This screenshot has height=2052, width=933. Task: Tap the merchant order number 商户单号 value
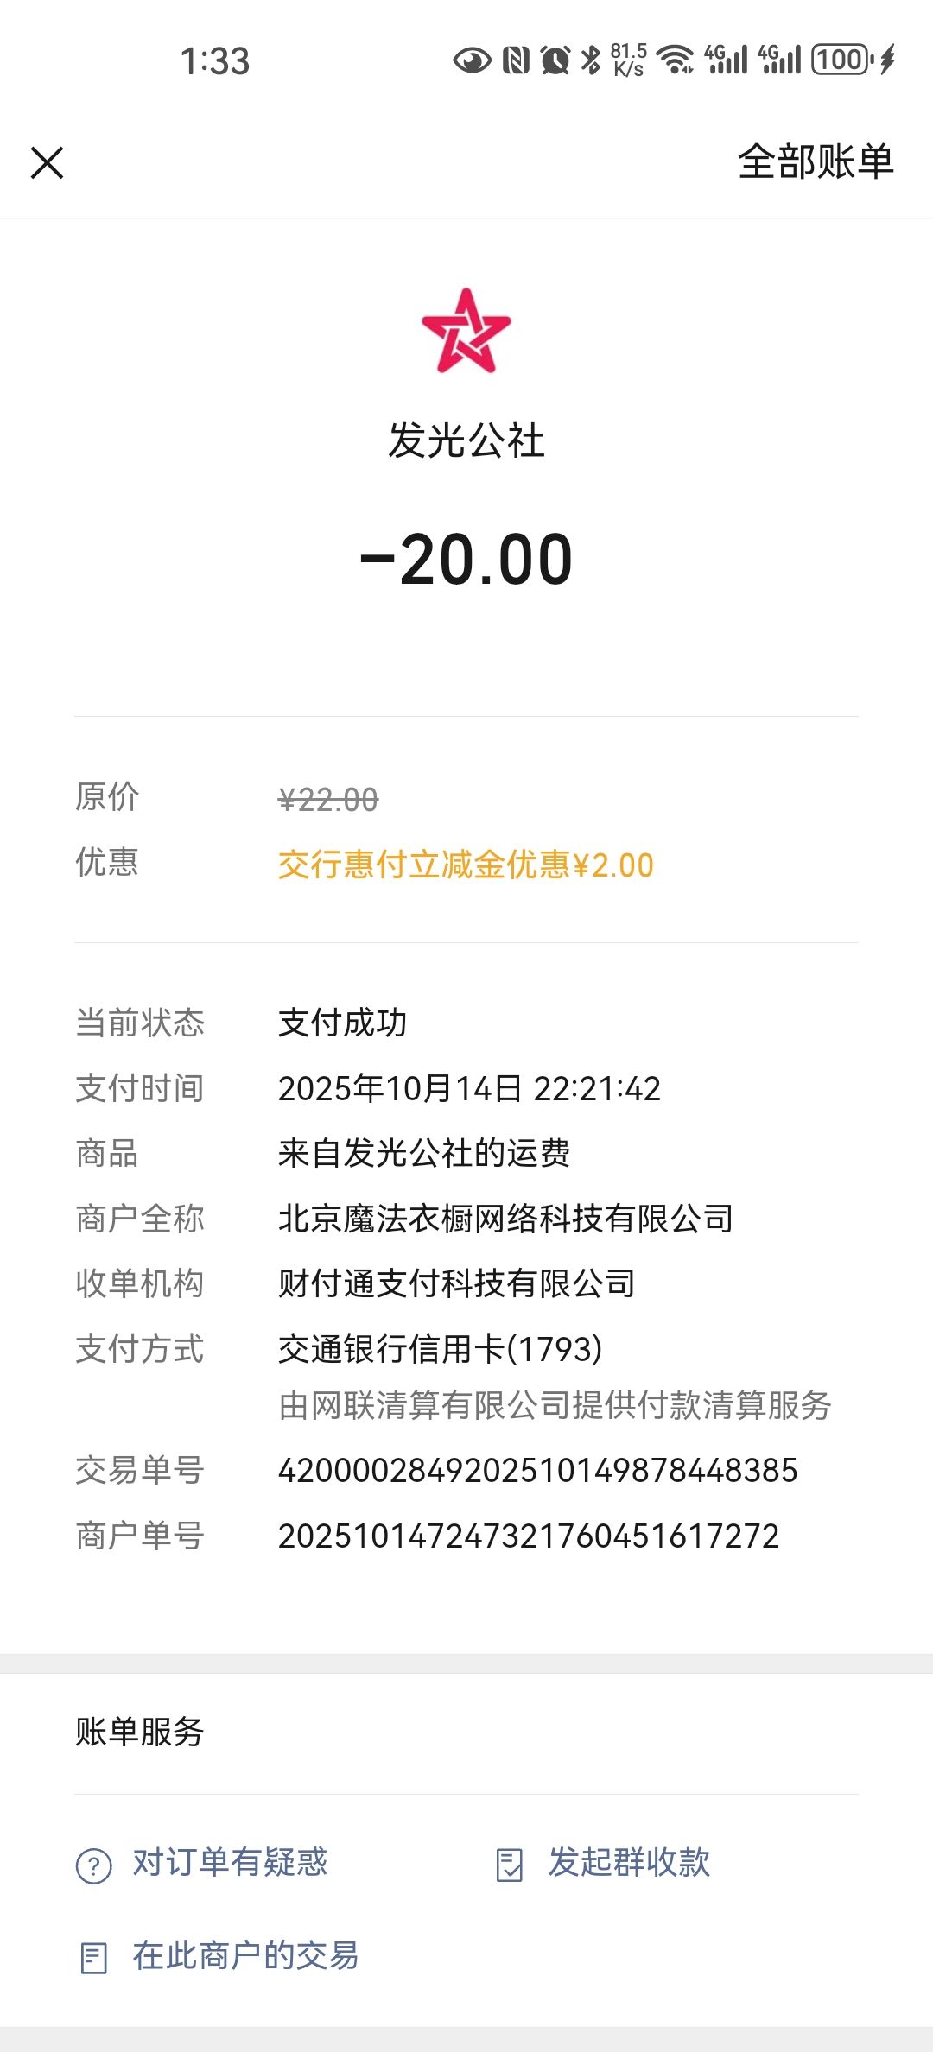[529, 1536]
